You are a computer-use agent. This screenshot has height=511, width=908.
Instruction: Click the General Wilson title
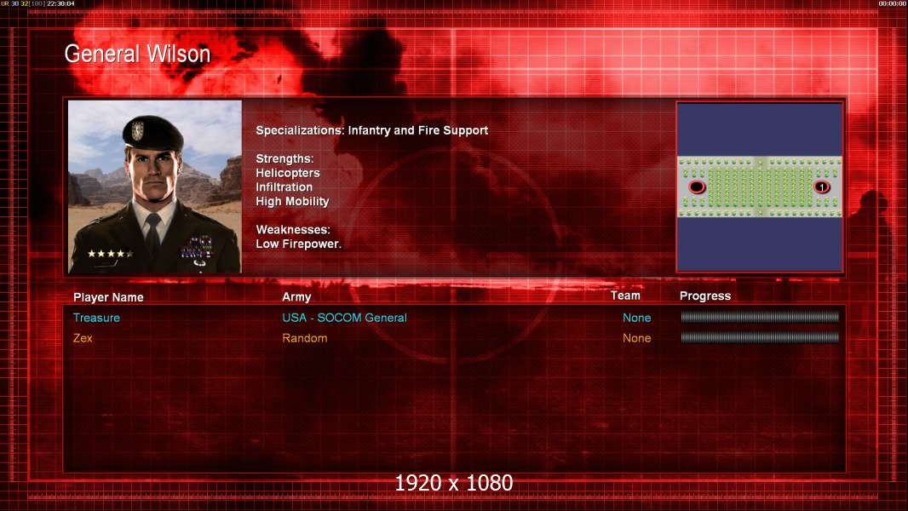pyautogui.click(x=137, y=54)
